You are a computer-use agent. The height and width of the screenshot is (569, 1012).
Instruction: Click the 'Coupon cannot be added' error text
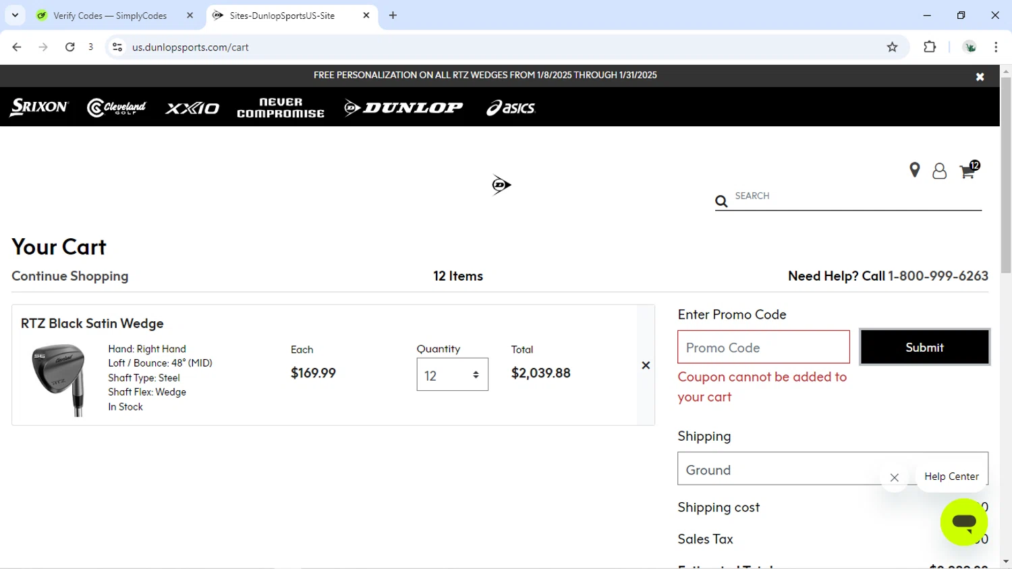point(762,387)
